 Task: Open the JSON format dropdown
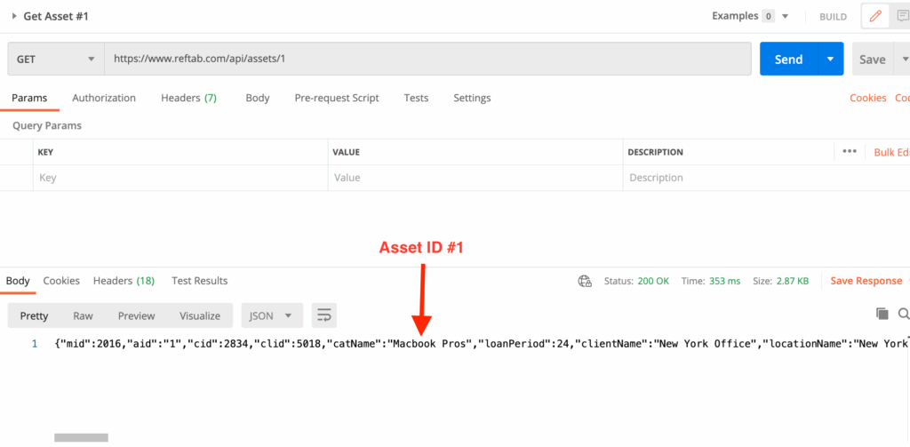pyautogui.click(x=272, y=315)
